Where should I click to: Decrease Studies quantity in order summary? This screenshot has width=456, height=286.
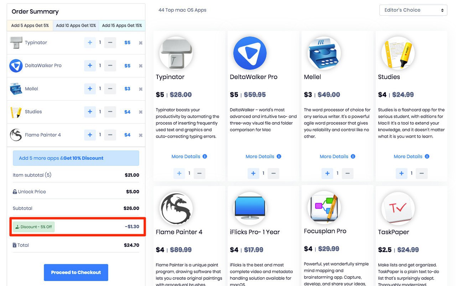click(110, 112)
